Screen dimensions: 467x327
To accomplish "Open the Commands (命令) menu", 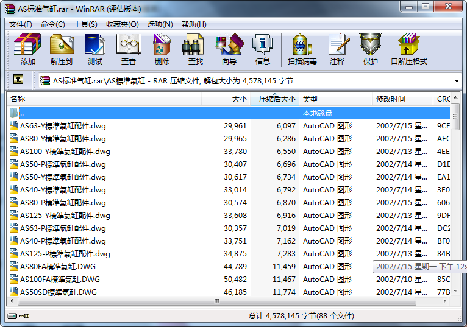I will coord(52,24).
